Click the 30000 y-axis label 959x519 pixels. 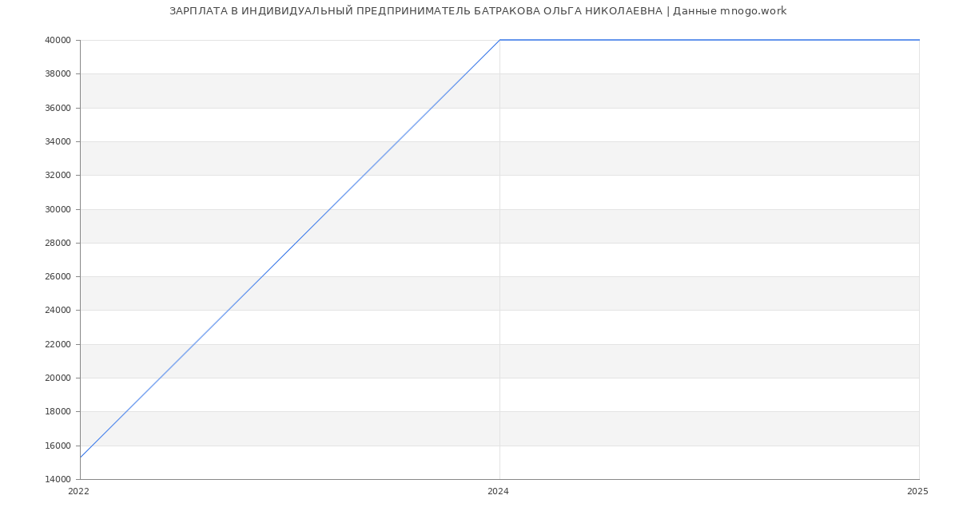[58, 209]
